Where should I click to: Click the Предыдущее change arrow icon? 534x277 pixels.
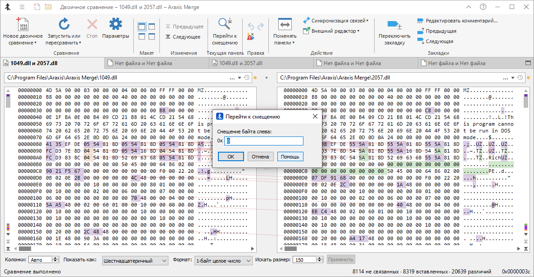click(x=168, y=26)
